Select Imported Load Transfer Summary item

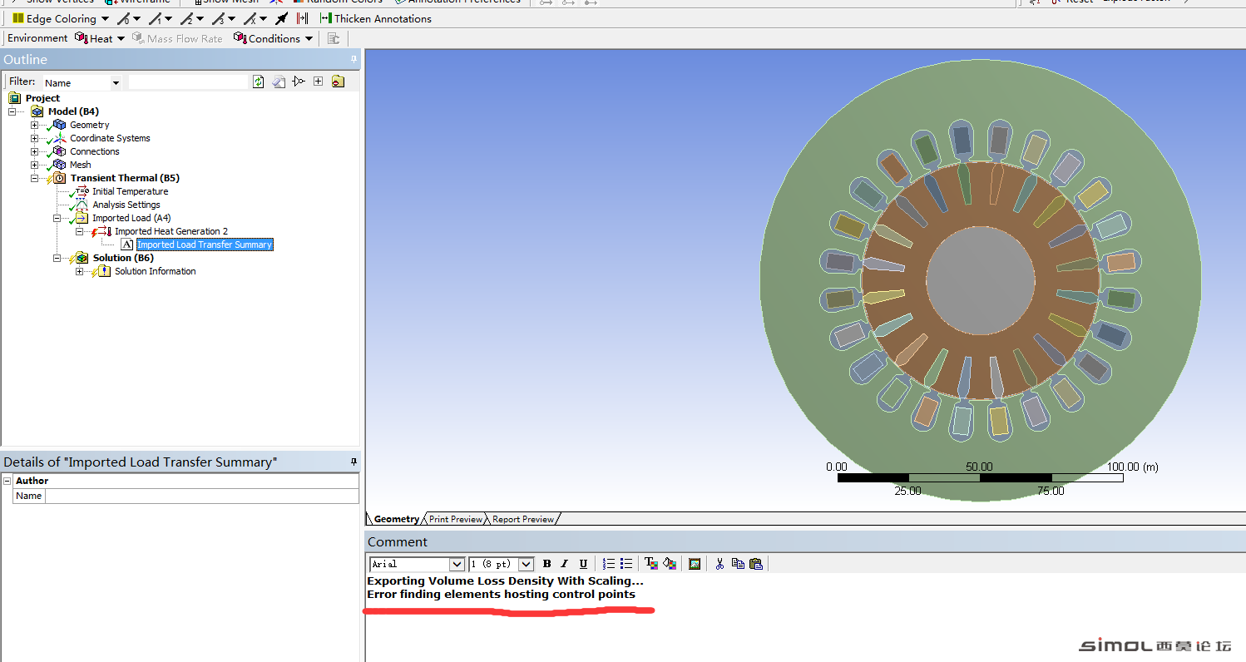[x=205, y=245]
